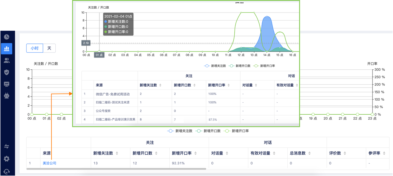Sort bottom table by 对话量
The width and height of the screenshot is (393, 176).
tap(227, 153)
